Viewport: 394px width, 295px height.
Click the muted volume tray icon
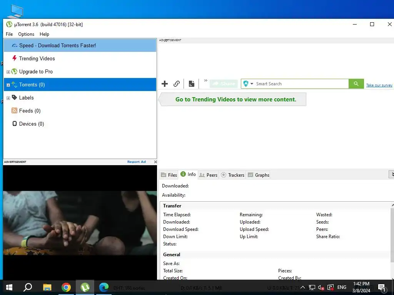pyautogui.click(x=321, y=287)
